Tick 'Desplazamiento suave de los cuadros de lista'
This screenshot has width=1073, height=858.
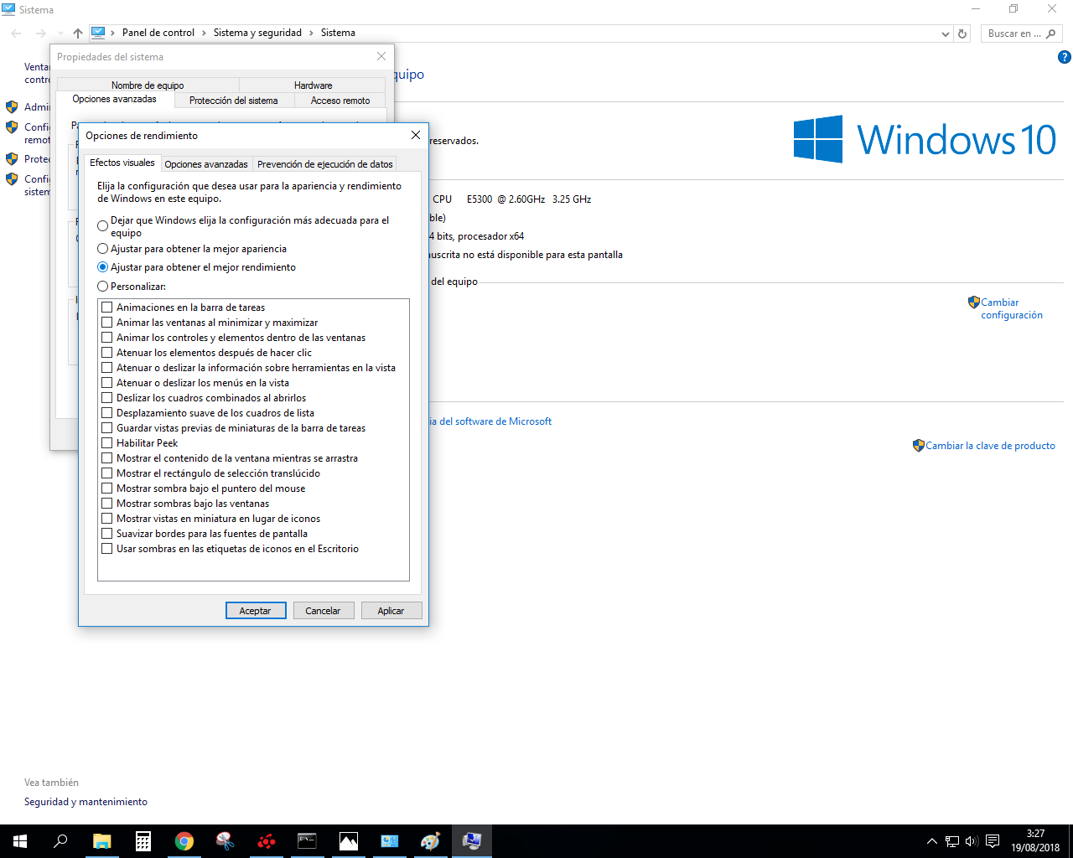click(x=106, y=413)
